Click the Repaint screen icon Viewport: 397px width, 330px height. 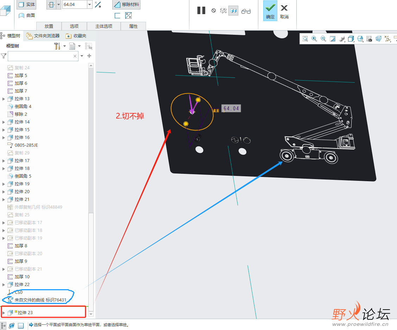[x=333, y=39]
